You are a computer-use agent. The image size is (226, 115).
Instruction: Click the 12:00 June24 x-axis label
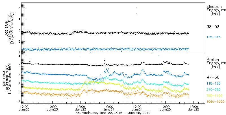pos(137,108)
